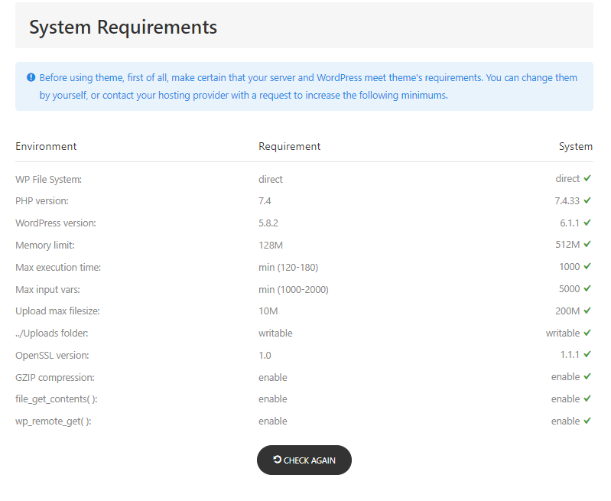Screen dimensions: 611x501
Task: Click the 128M requirement value
Action: tap(271, 246)
